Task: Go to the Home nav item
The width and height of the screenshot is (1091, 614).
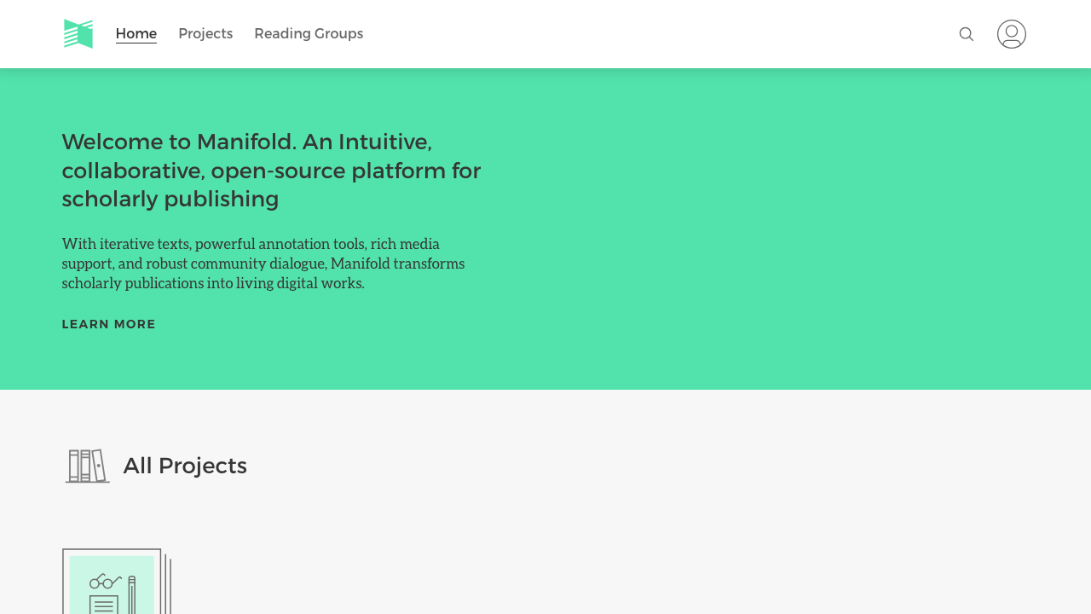Action: pyautogui.click(x=136, y=34)
